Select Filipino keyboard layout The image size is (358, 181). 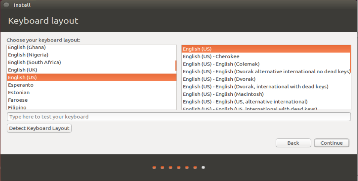click(x=91, y=107)
